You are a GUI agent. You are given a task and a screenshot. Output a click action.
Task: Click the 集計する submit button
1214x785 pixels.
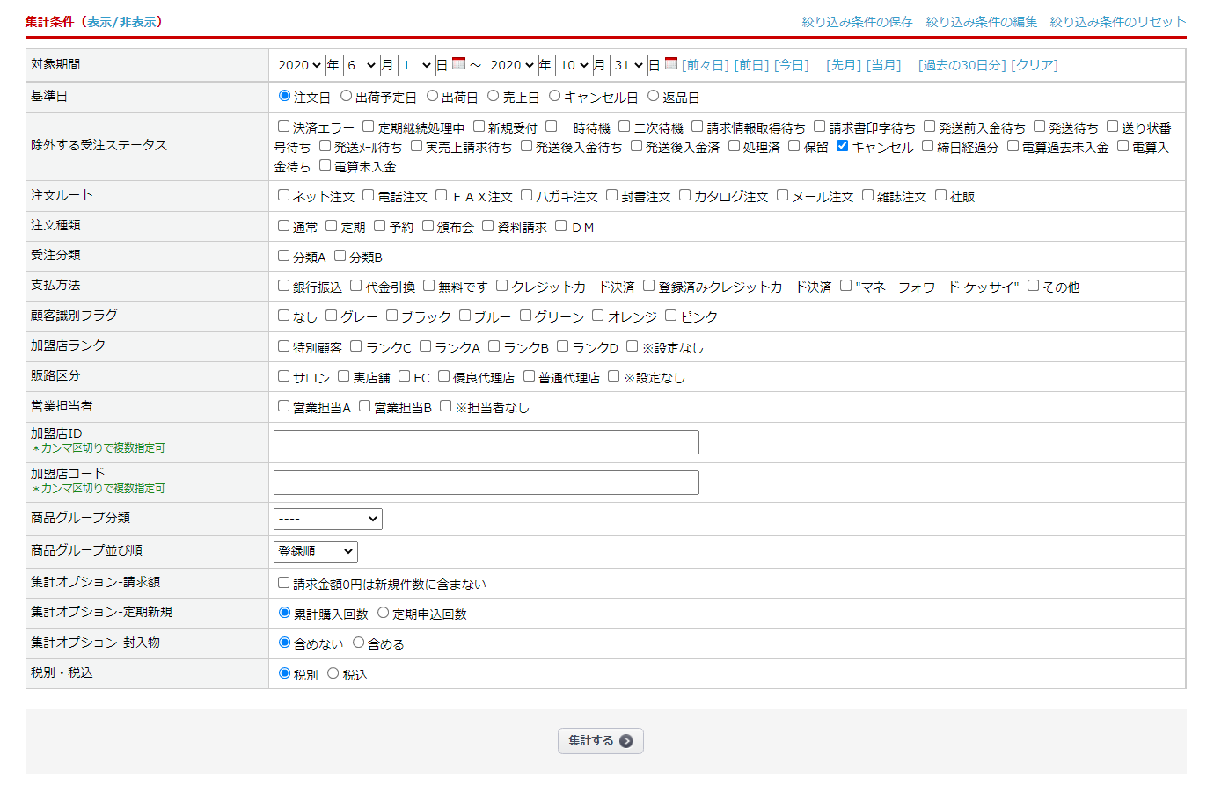pos(600,741)
